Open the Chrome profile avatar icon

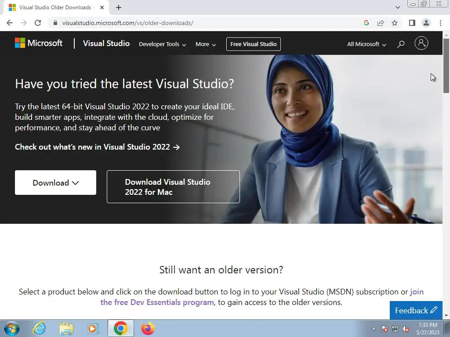(x=426, y=23)
